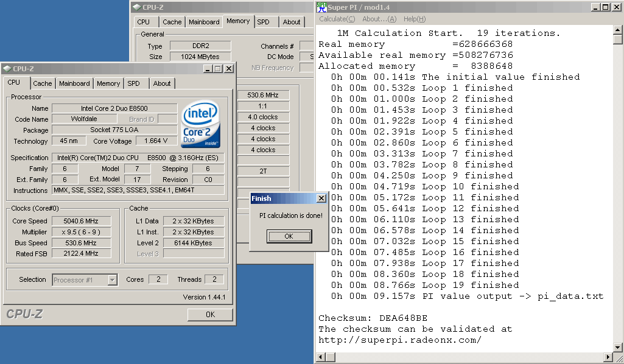The image size is (624, 364).
Task: Minimize the front CPU-Z window
Action: click(x=208, y=68)
